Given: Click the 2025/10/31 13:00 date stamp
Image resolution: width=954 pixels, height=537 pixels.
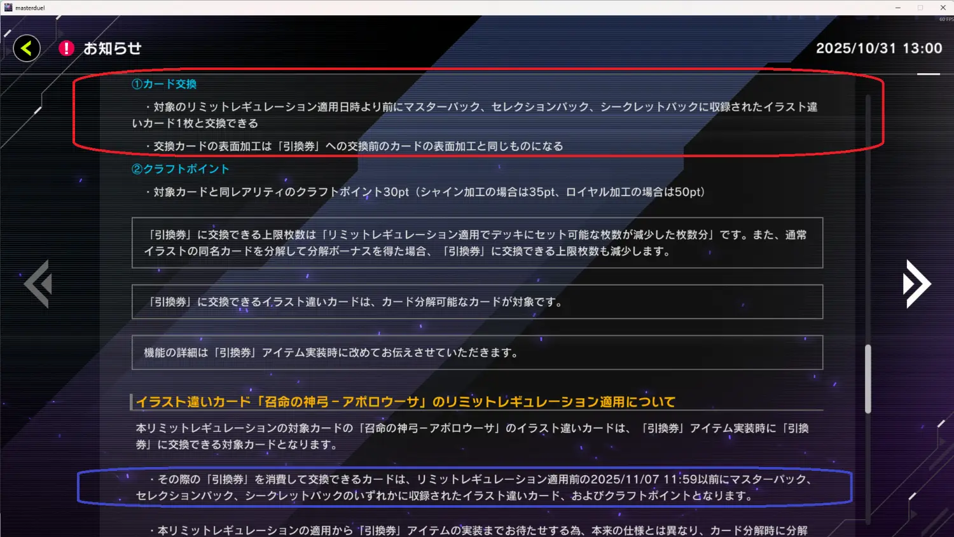Looking at the screenshot, I should click(x=878, y=48).
